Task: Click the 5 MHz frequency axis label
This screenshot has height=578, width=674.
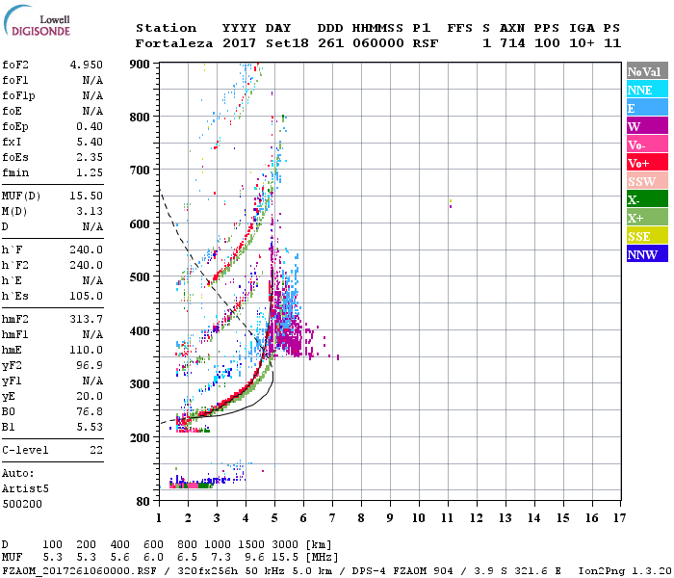Action: (274, 518)
